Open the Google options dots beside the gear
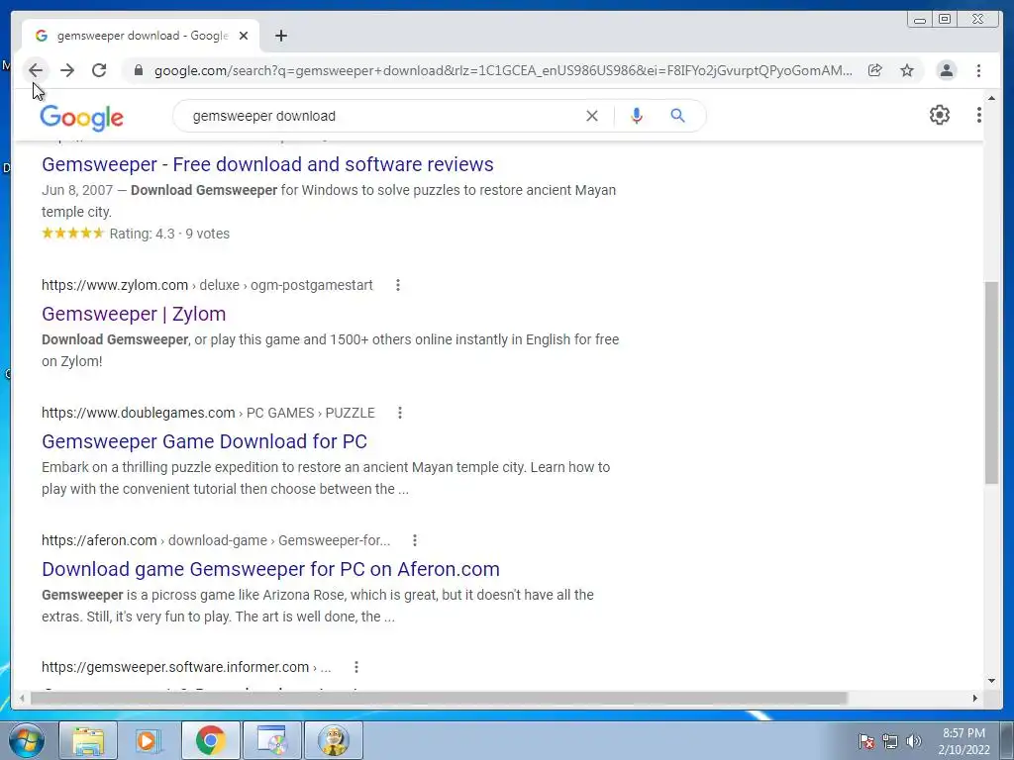Screen dimensions: 1014x760 pos(979,115)
